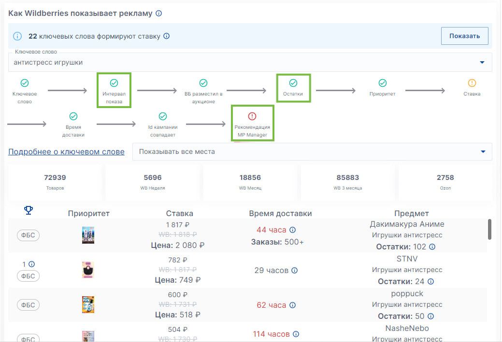Image resolution: width=502 pixels, height=342 pixels.
Task: Click the trophy icon column header
Action: coord(29,210)
